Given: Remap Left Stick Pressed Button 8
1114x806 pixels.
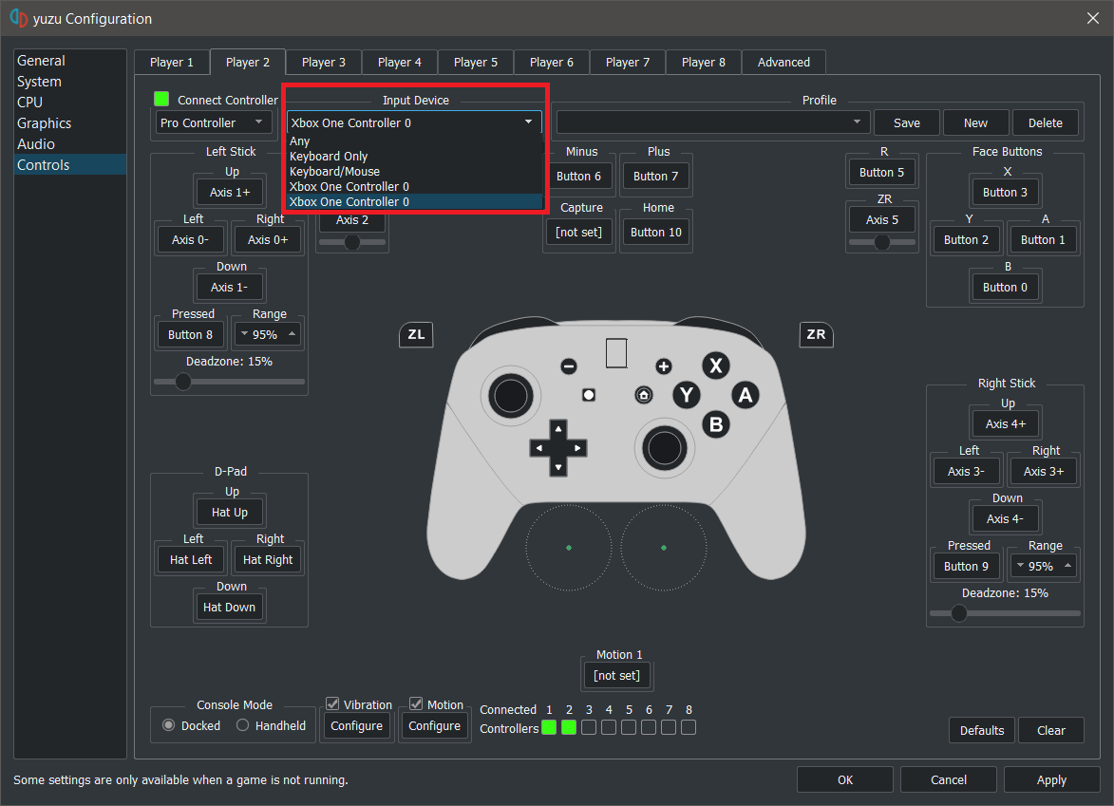Looking at the screenshot, I should [190, 334].
